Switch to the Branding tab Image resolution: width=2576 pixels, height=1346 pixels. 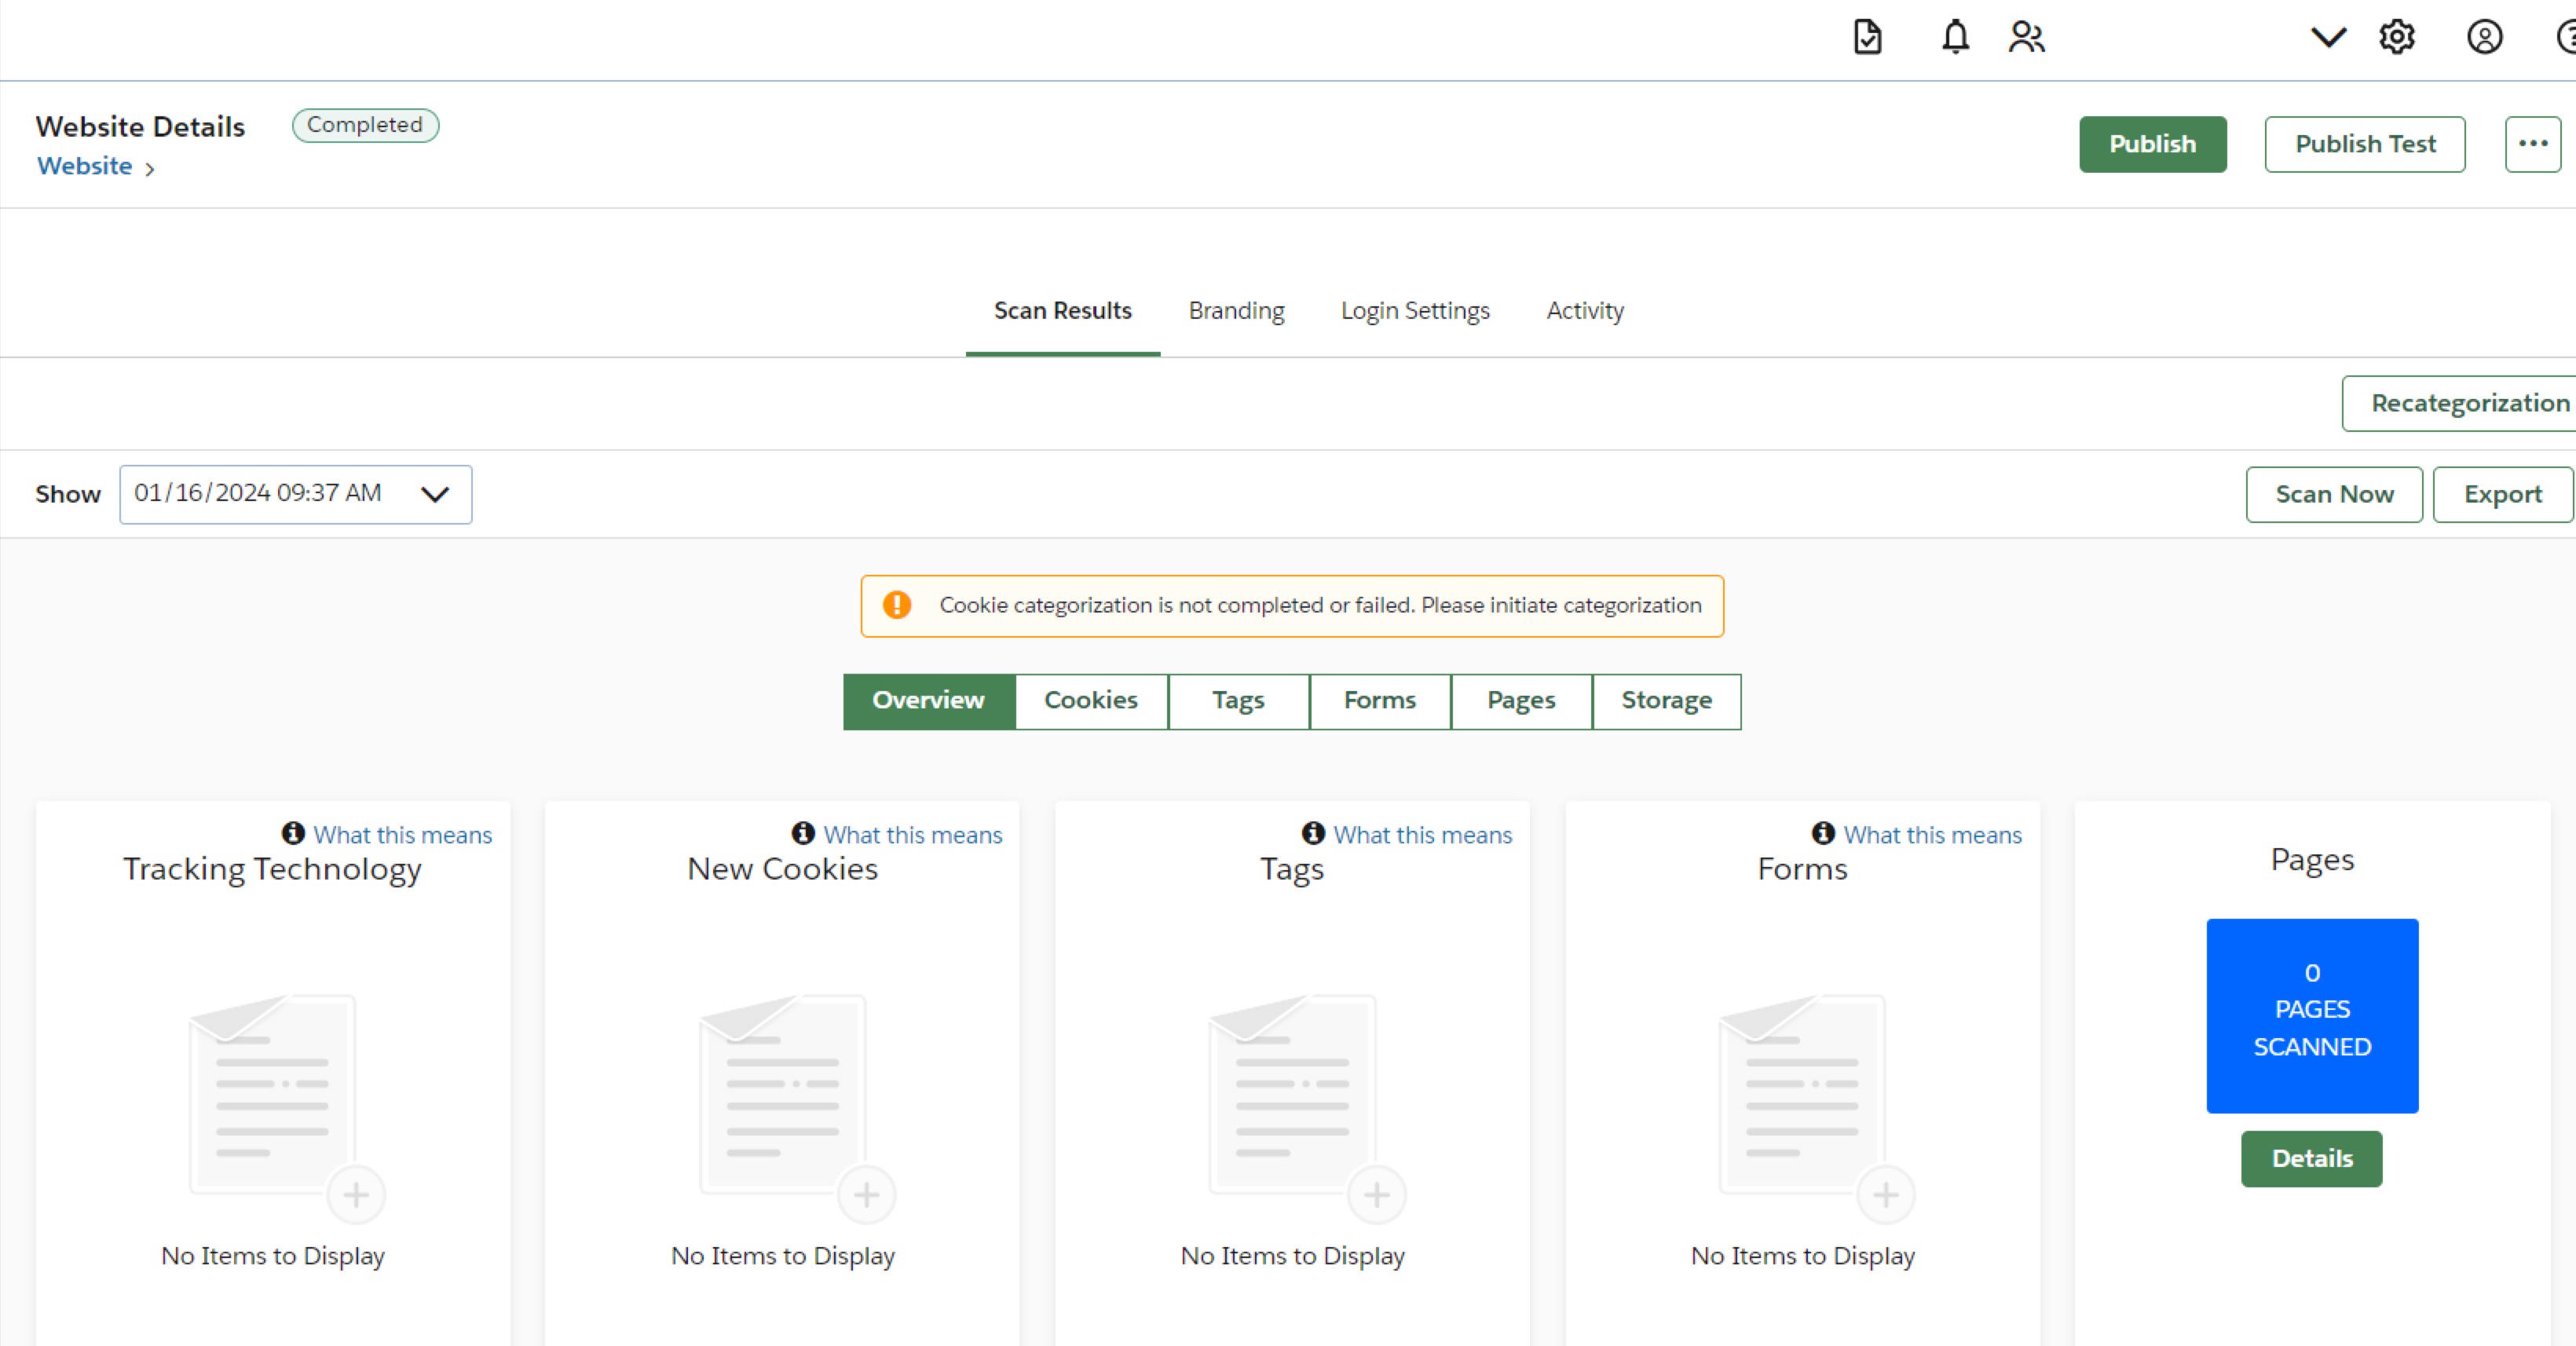pyautogui.click(x=1236, y=311)
